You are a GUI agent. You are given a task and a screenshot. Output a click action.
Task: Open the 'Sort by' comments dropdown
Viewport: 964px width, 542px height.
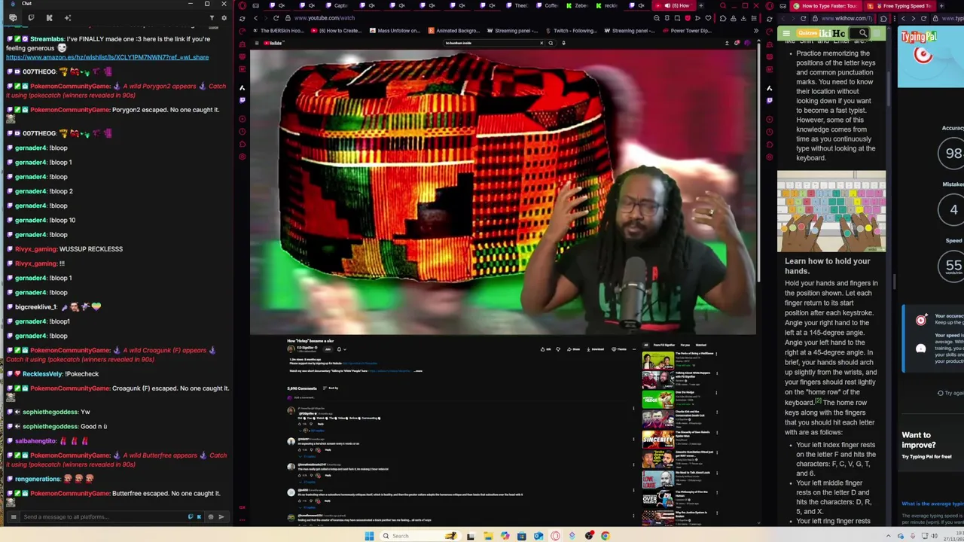tap(331, 388)
